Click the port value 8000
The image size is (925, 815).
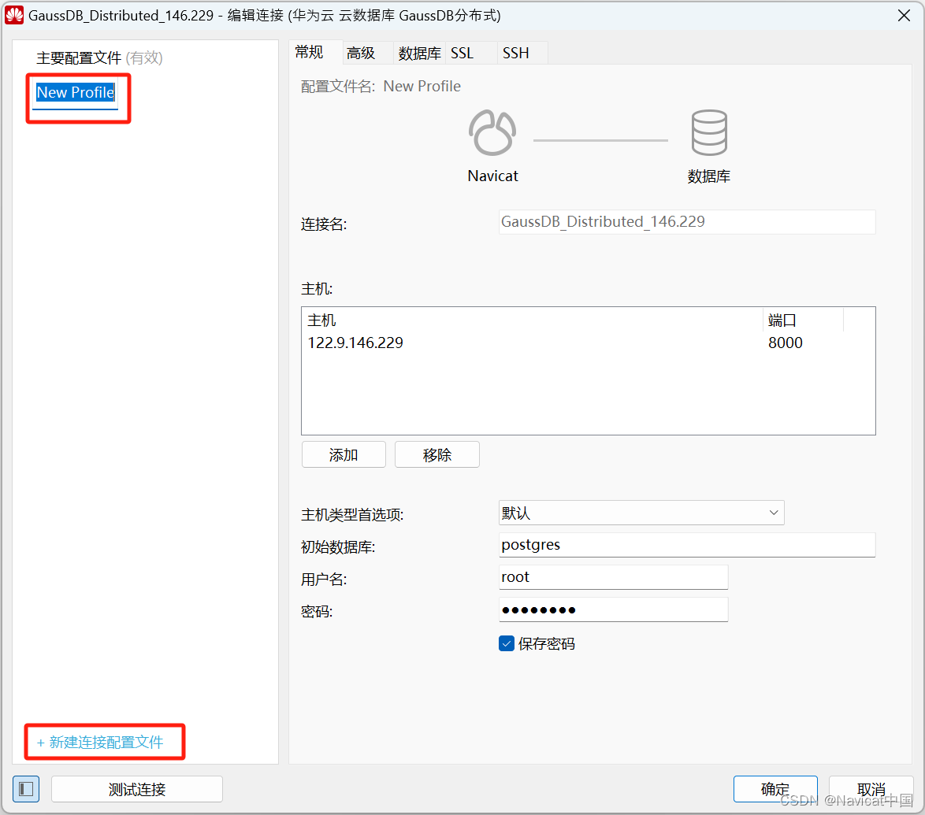point(786,343)
